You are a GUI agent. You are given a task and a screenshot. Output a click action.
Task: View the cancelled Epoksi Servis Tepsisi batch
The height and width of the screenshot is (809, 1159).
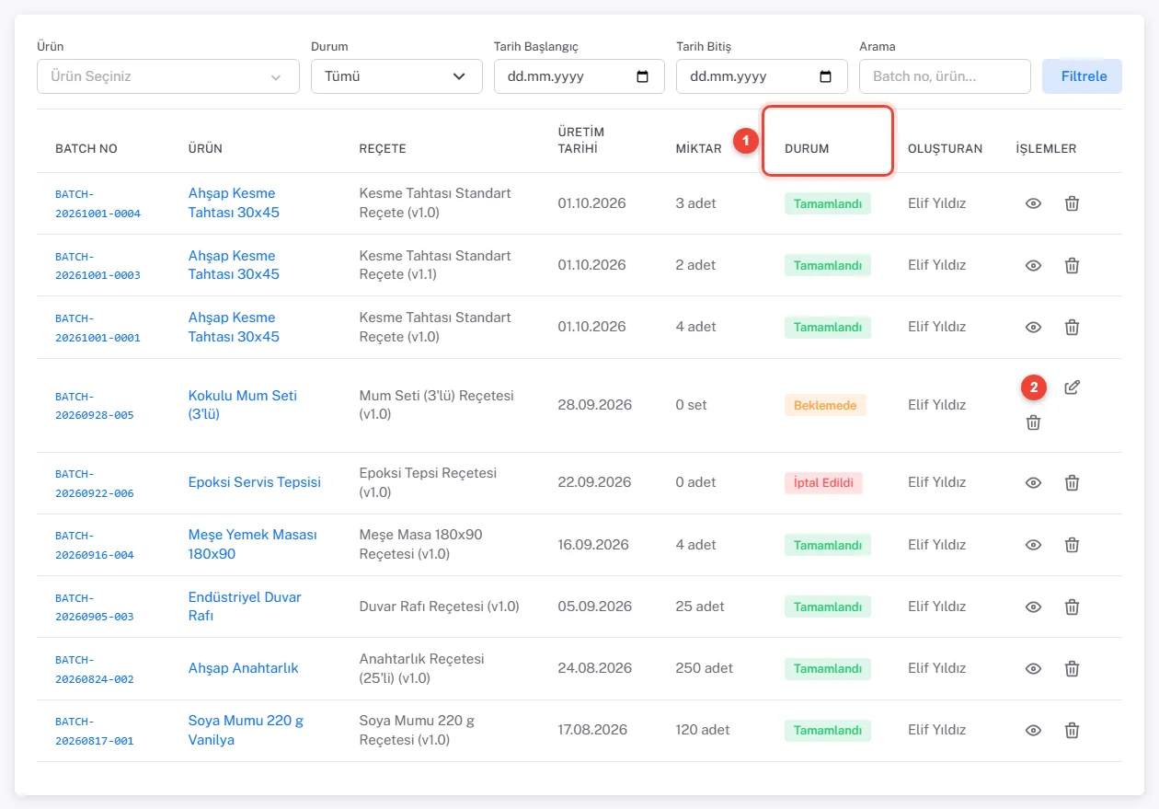click(x=1033, y=482)
